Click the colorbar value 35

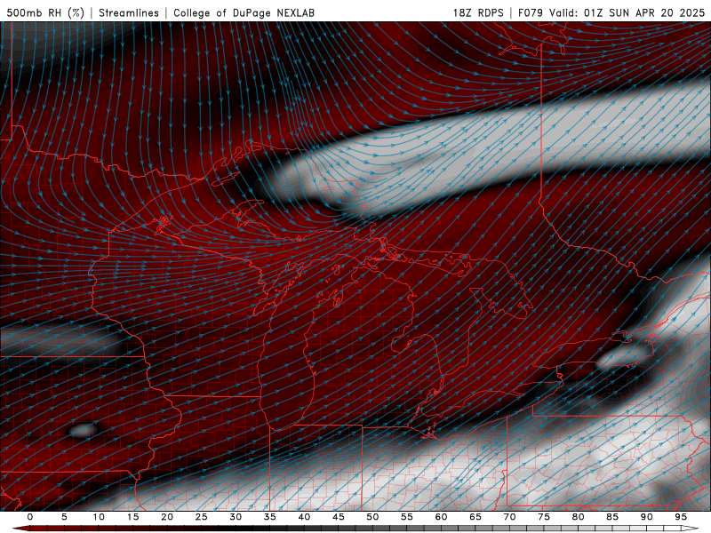click(270, 517)
